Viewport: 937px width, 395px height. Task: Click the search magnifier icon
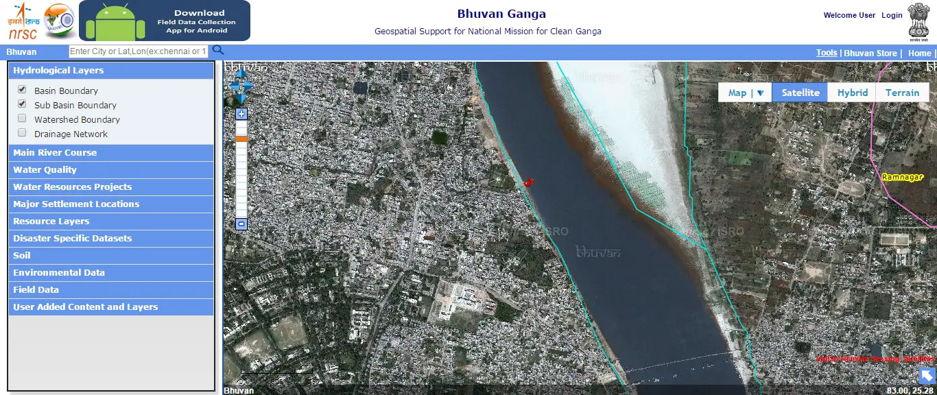[218, 50]
